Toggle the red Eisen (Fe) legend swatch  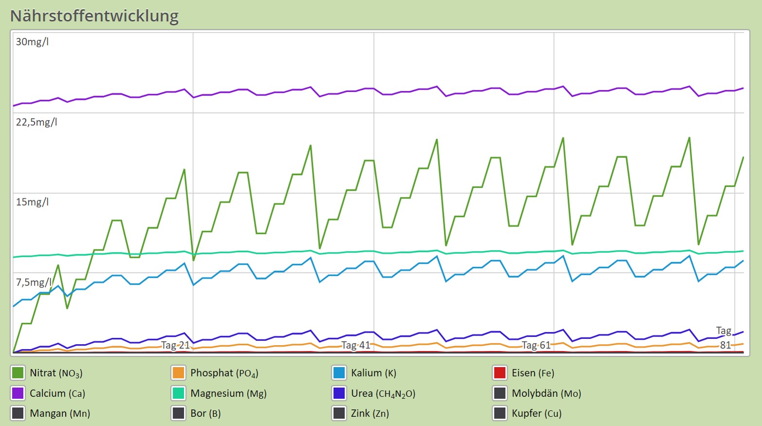click(x=500, y=373)
